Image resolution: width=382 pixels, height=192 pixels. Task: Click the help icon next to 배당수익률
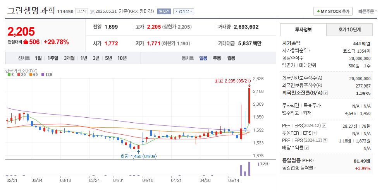(307, 148)
